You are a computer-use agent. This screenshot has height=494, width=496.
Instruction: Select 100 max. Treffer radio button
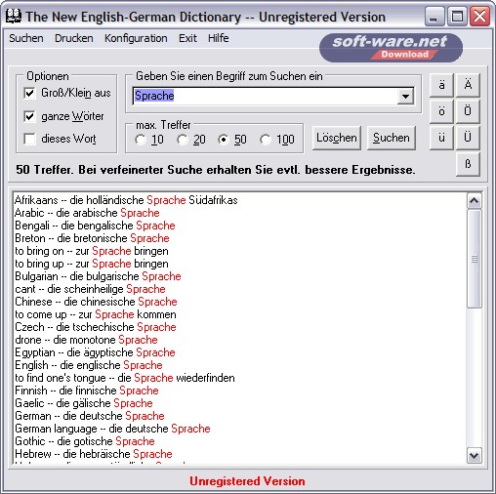click(x=266, y=140)
